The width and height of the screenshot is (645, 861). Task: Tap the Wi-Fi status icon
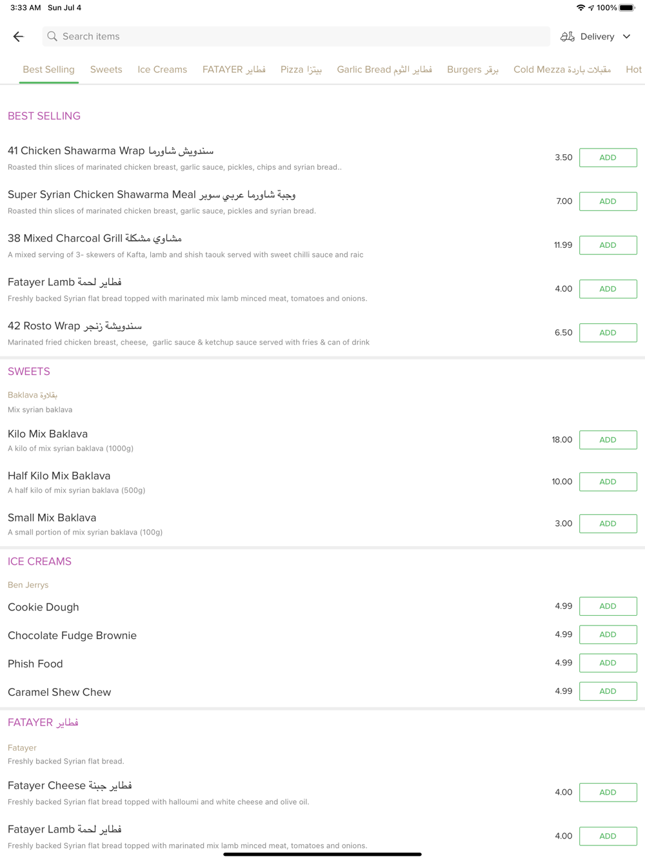coord(580,8)
